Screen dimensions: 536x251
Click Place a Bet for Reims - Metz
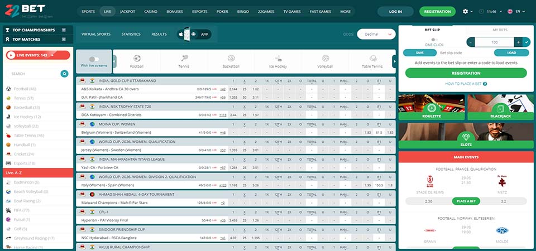(x=466, y=201)
